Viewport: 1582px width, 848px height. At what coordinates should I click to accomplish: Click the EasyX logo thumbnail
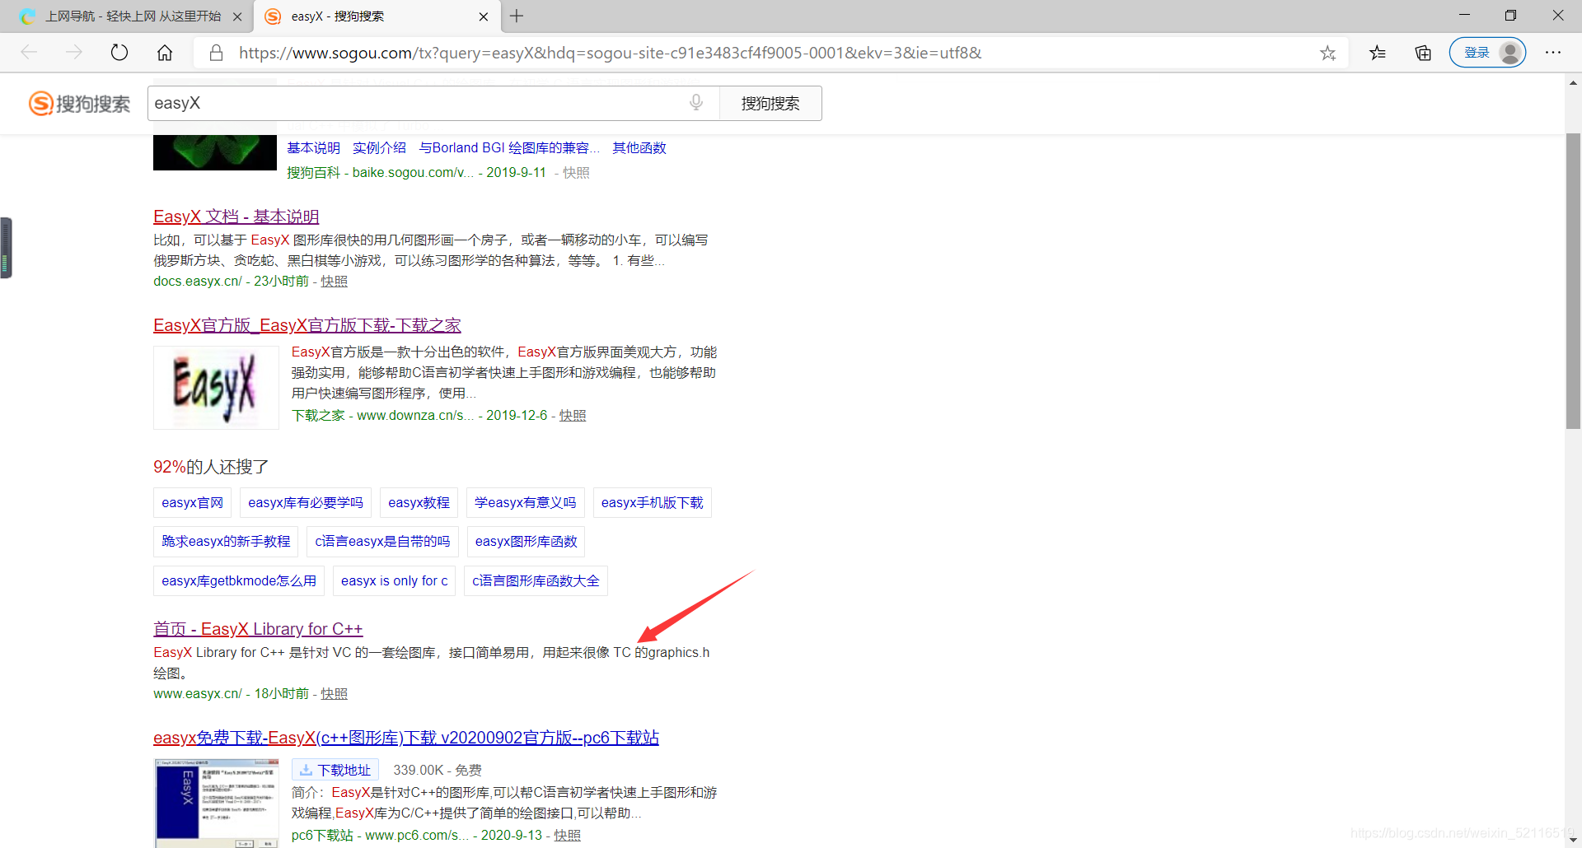coord(216,388)
